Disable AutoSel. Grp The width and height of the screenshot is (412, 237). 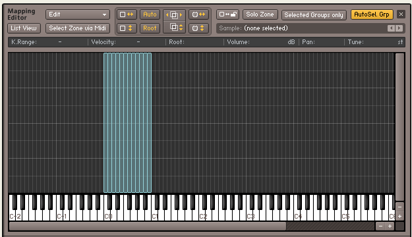click(372, 14)
